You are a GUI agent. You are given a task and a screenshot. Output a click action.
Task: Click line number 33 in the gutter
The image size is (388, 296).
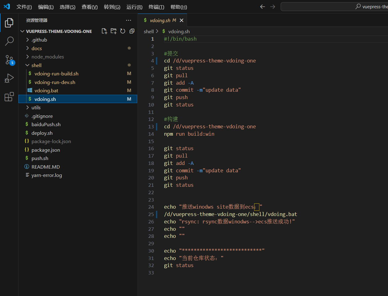tap(151, 273)
